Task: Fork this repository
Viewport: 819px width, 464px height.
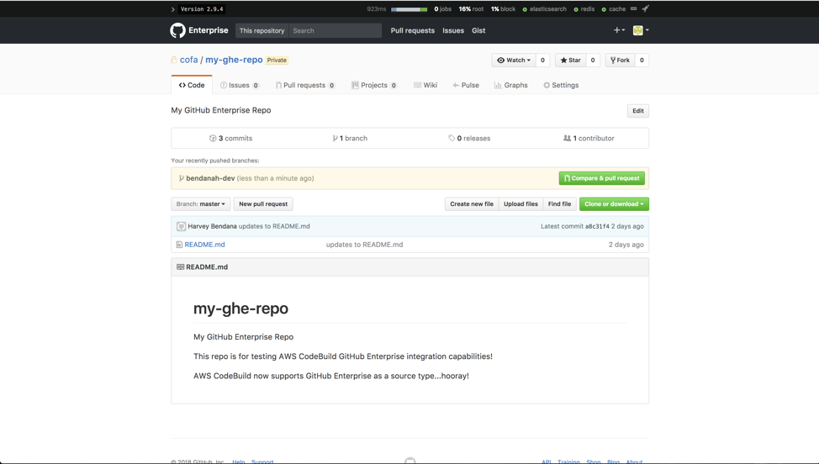Action: pos(620,61)
